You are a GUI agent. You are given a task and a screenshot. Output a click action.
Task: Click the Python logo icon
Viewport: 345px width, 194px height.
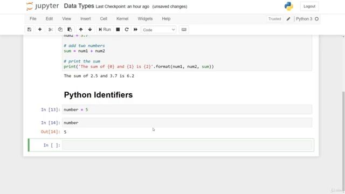(x=289, y=6)
